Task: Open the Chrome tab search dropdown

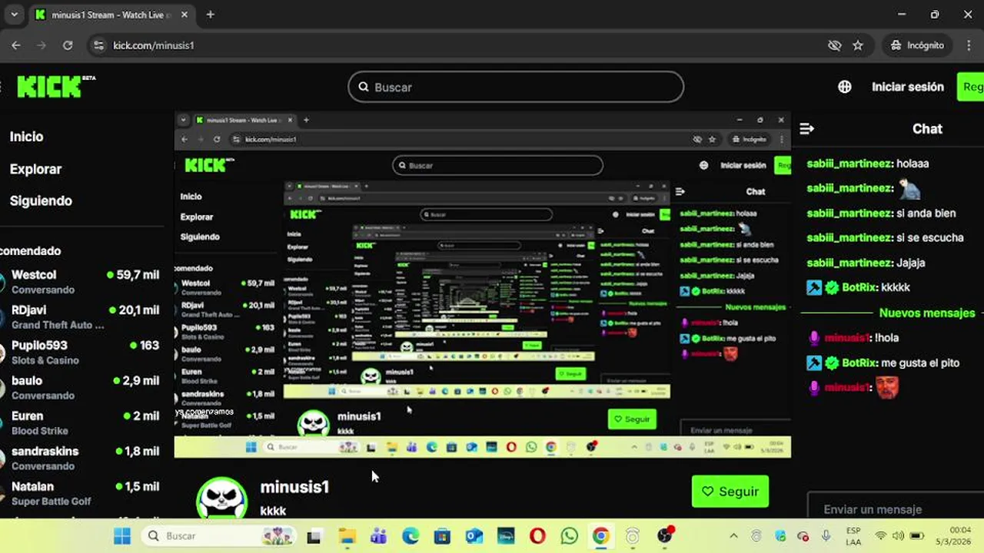Action: point(14,15)
